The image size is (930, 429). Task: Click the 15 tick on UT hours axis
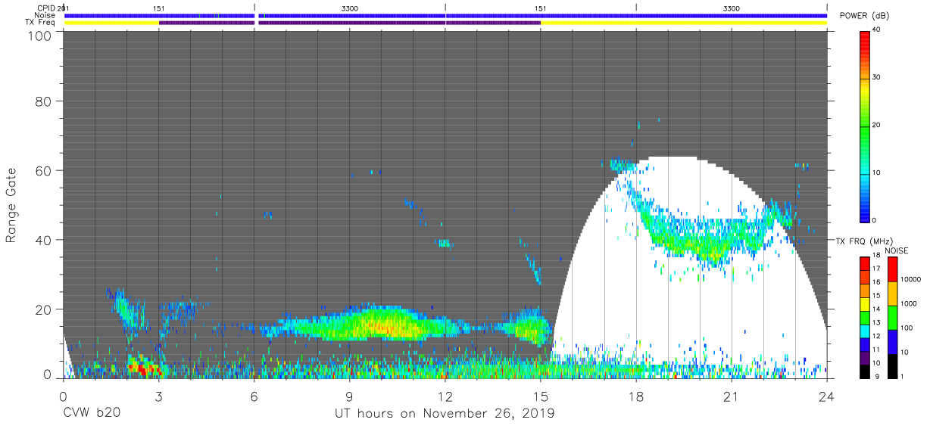[541, 396]
